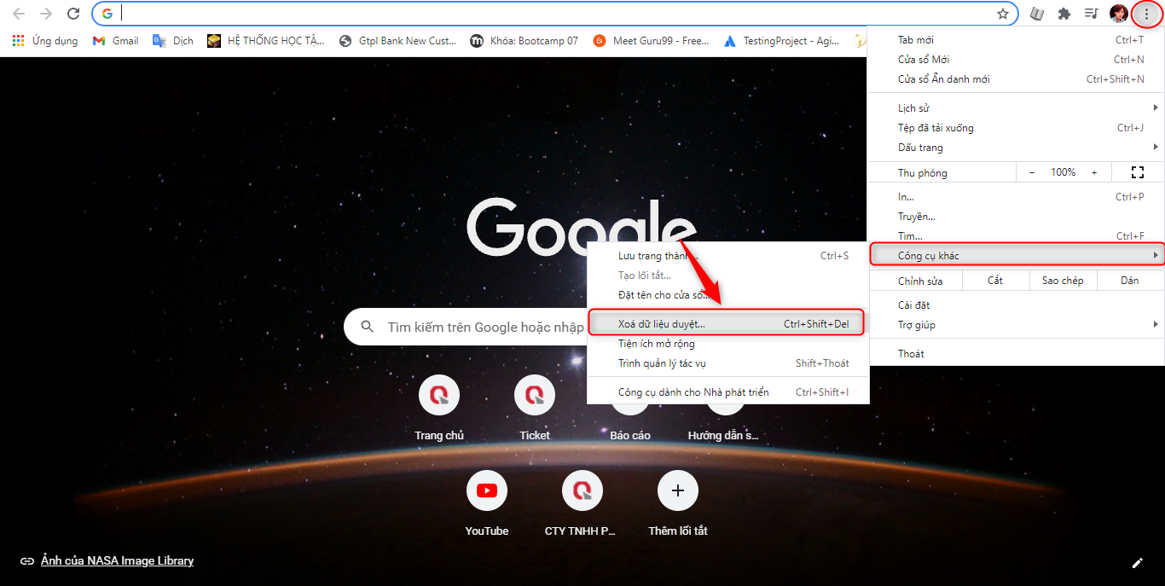Open the CTY TNHH P... shortcut tile
Image resolution: width=1165 pixels, height=586 pixels.
(x=582, y=505)
